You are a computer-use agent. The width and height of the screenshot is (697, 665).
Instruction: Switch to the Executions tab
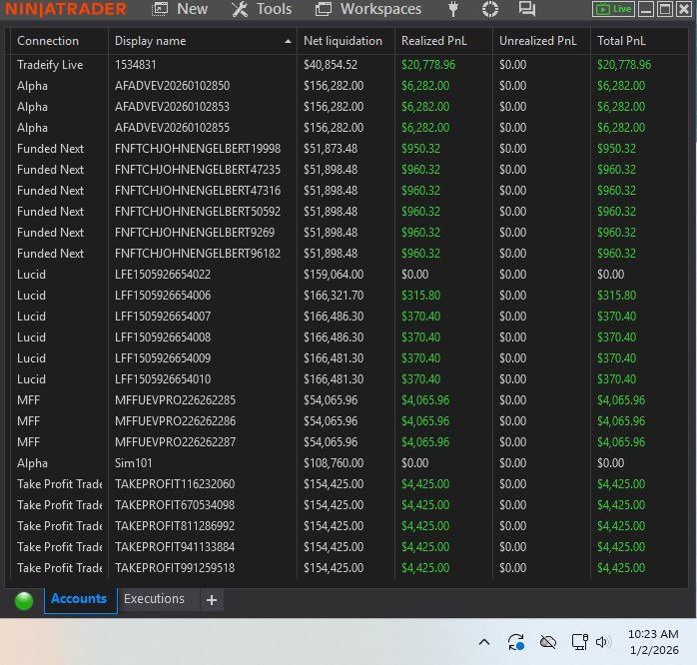tap(154, 599)
